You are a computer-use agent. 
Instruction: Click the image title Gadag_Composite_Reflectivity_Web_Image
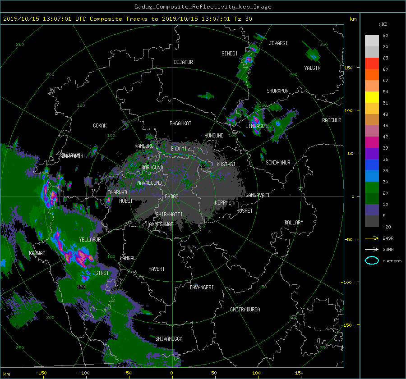pyautogui.click(x=203, y=7)
